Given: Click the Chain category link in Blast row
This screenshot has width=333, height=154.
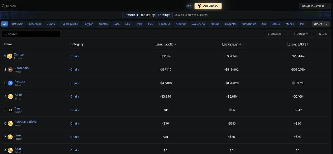Looking at the screenshot, I should click(74, 110).
